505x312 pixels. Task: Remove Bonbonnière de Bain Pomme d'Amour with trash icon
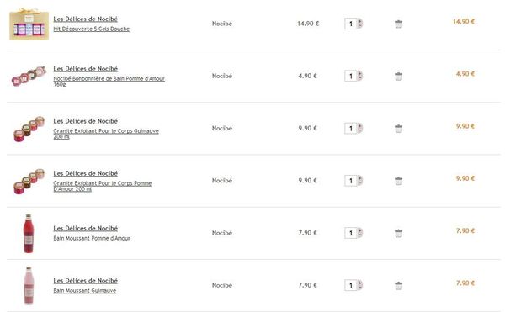[398, 77]
